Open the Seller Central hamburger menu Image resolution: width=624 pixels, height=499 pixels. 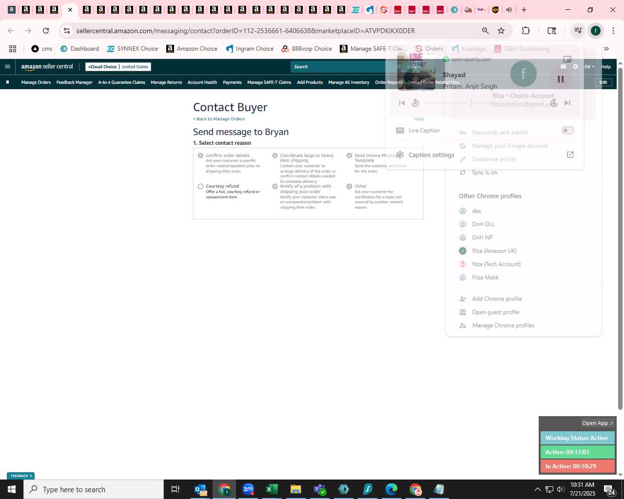coord(7,67)
